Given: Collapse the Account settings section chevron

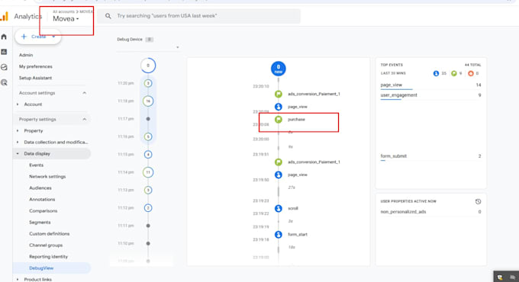Looking at the screenshot, I should pyautogui.click(x=85, y=93).
